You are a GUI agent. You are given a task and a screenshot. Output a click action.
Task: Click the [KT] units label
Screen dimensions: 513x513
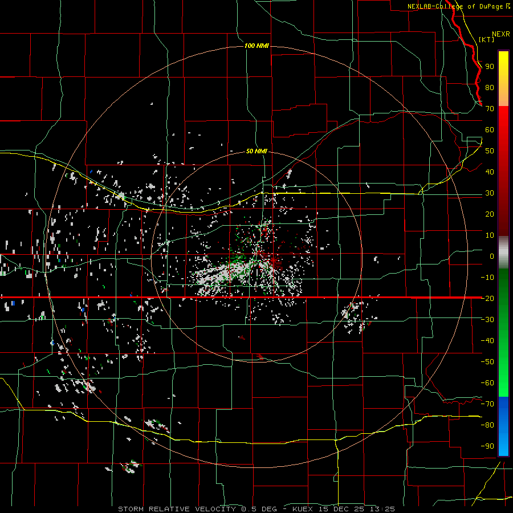[487, 39]
